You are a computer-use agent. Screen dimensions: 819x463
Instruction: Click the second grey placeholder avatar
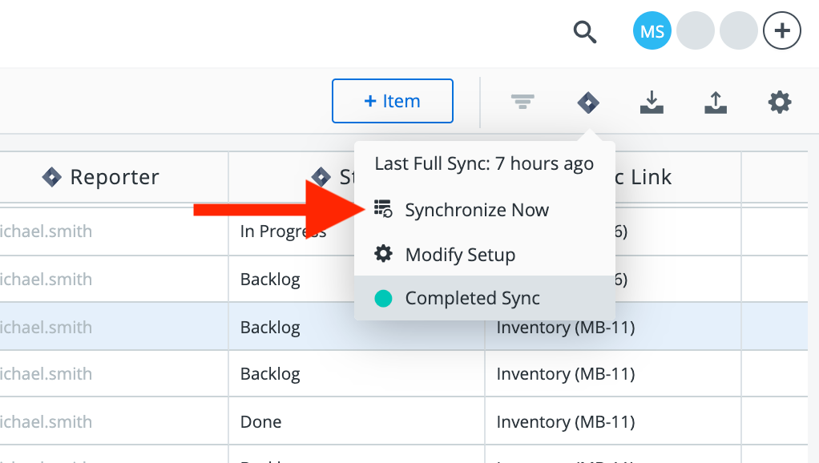pyautogui.click(x=738, y=32)
